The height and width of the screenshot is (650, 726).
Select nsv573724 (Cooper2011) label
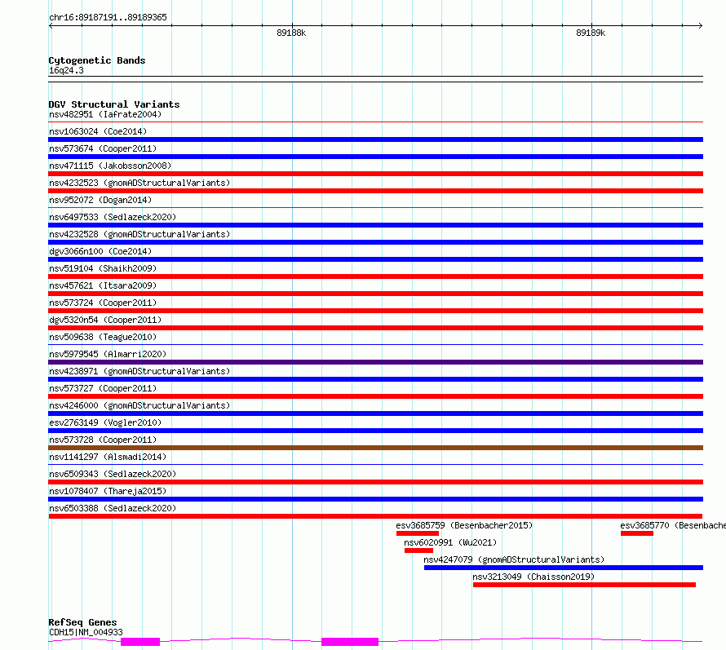click(103, 303)
